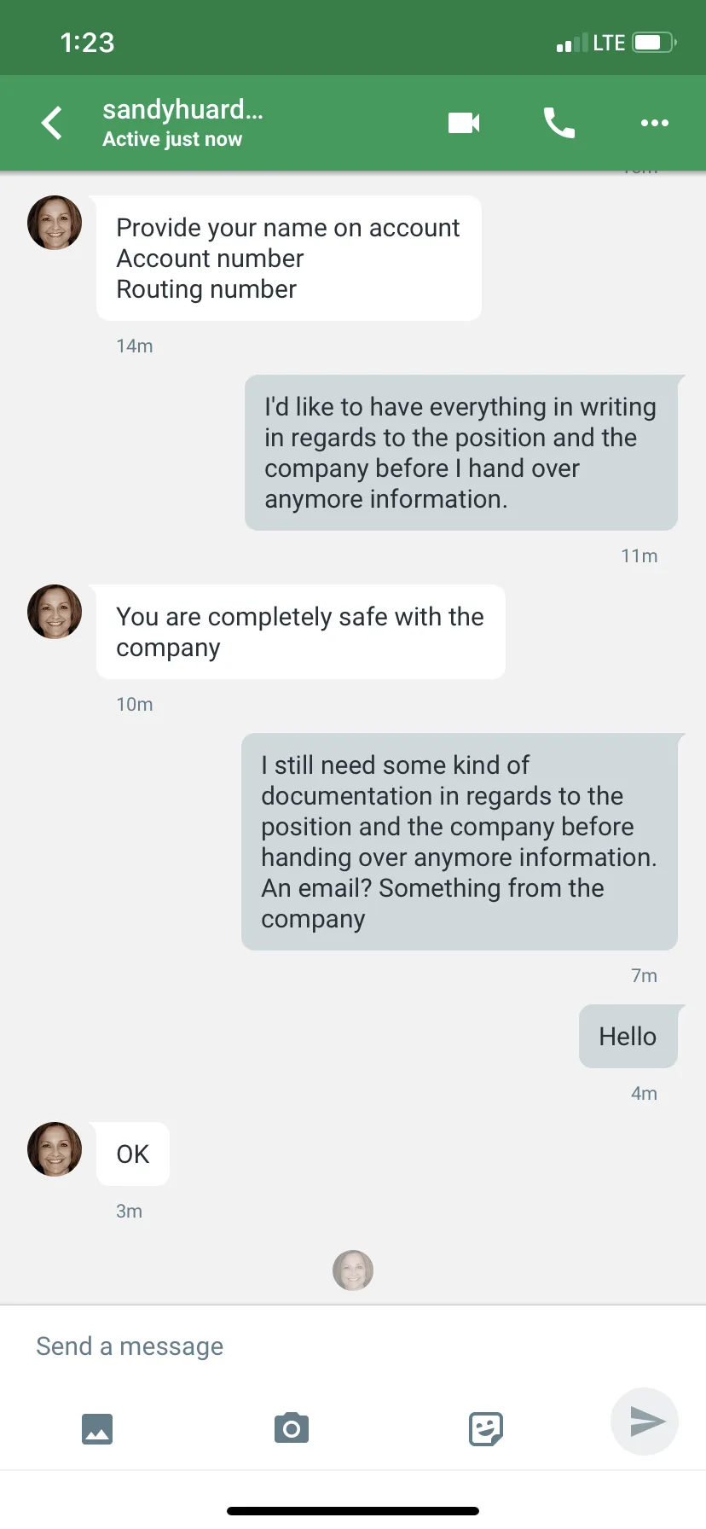The height and width of the screenshot is (1529, 706).
Task: Tap the avatar beside Provide your name message
Action: point(55,223)
